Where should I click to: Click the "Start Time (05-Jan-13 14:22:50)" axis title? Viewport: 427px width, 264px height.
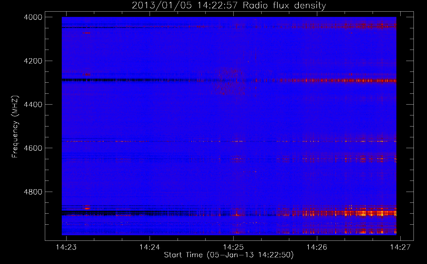229,255
